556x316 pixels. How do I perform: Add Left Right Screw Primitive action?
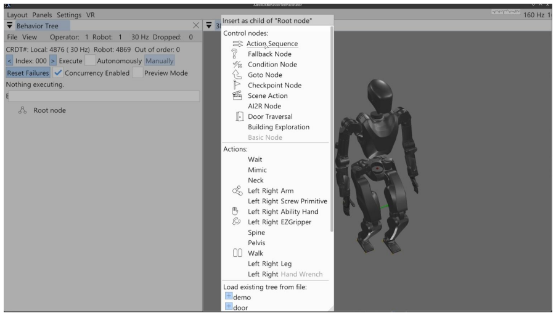pos(287,201)
